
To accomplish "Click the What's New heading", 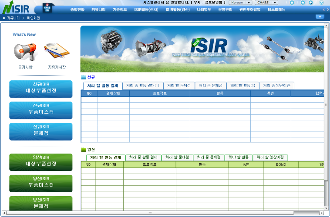I will click(24, 34).
